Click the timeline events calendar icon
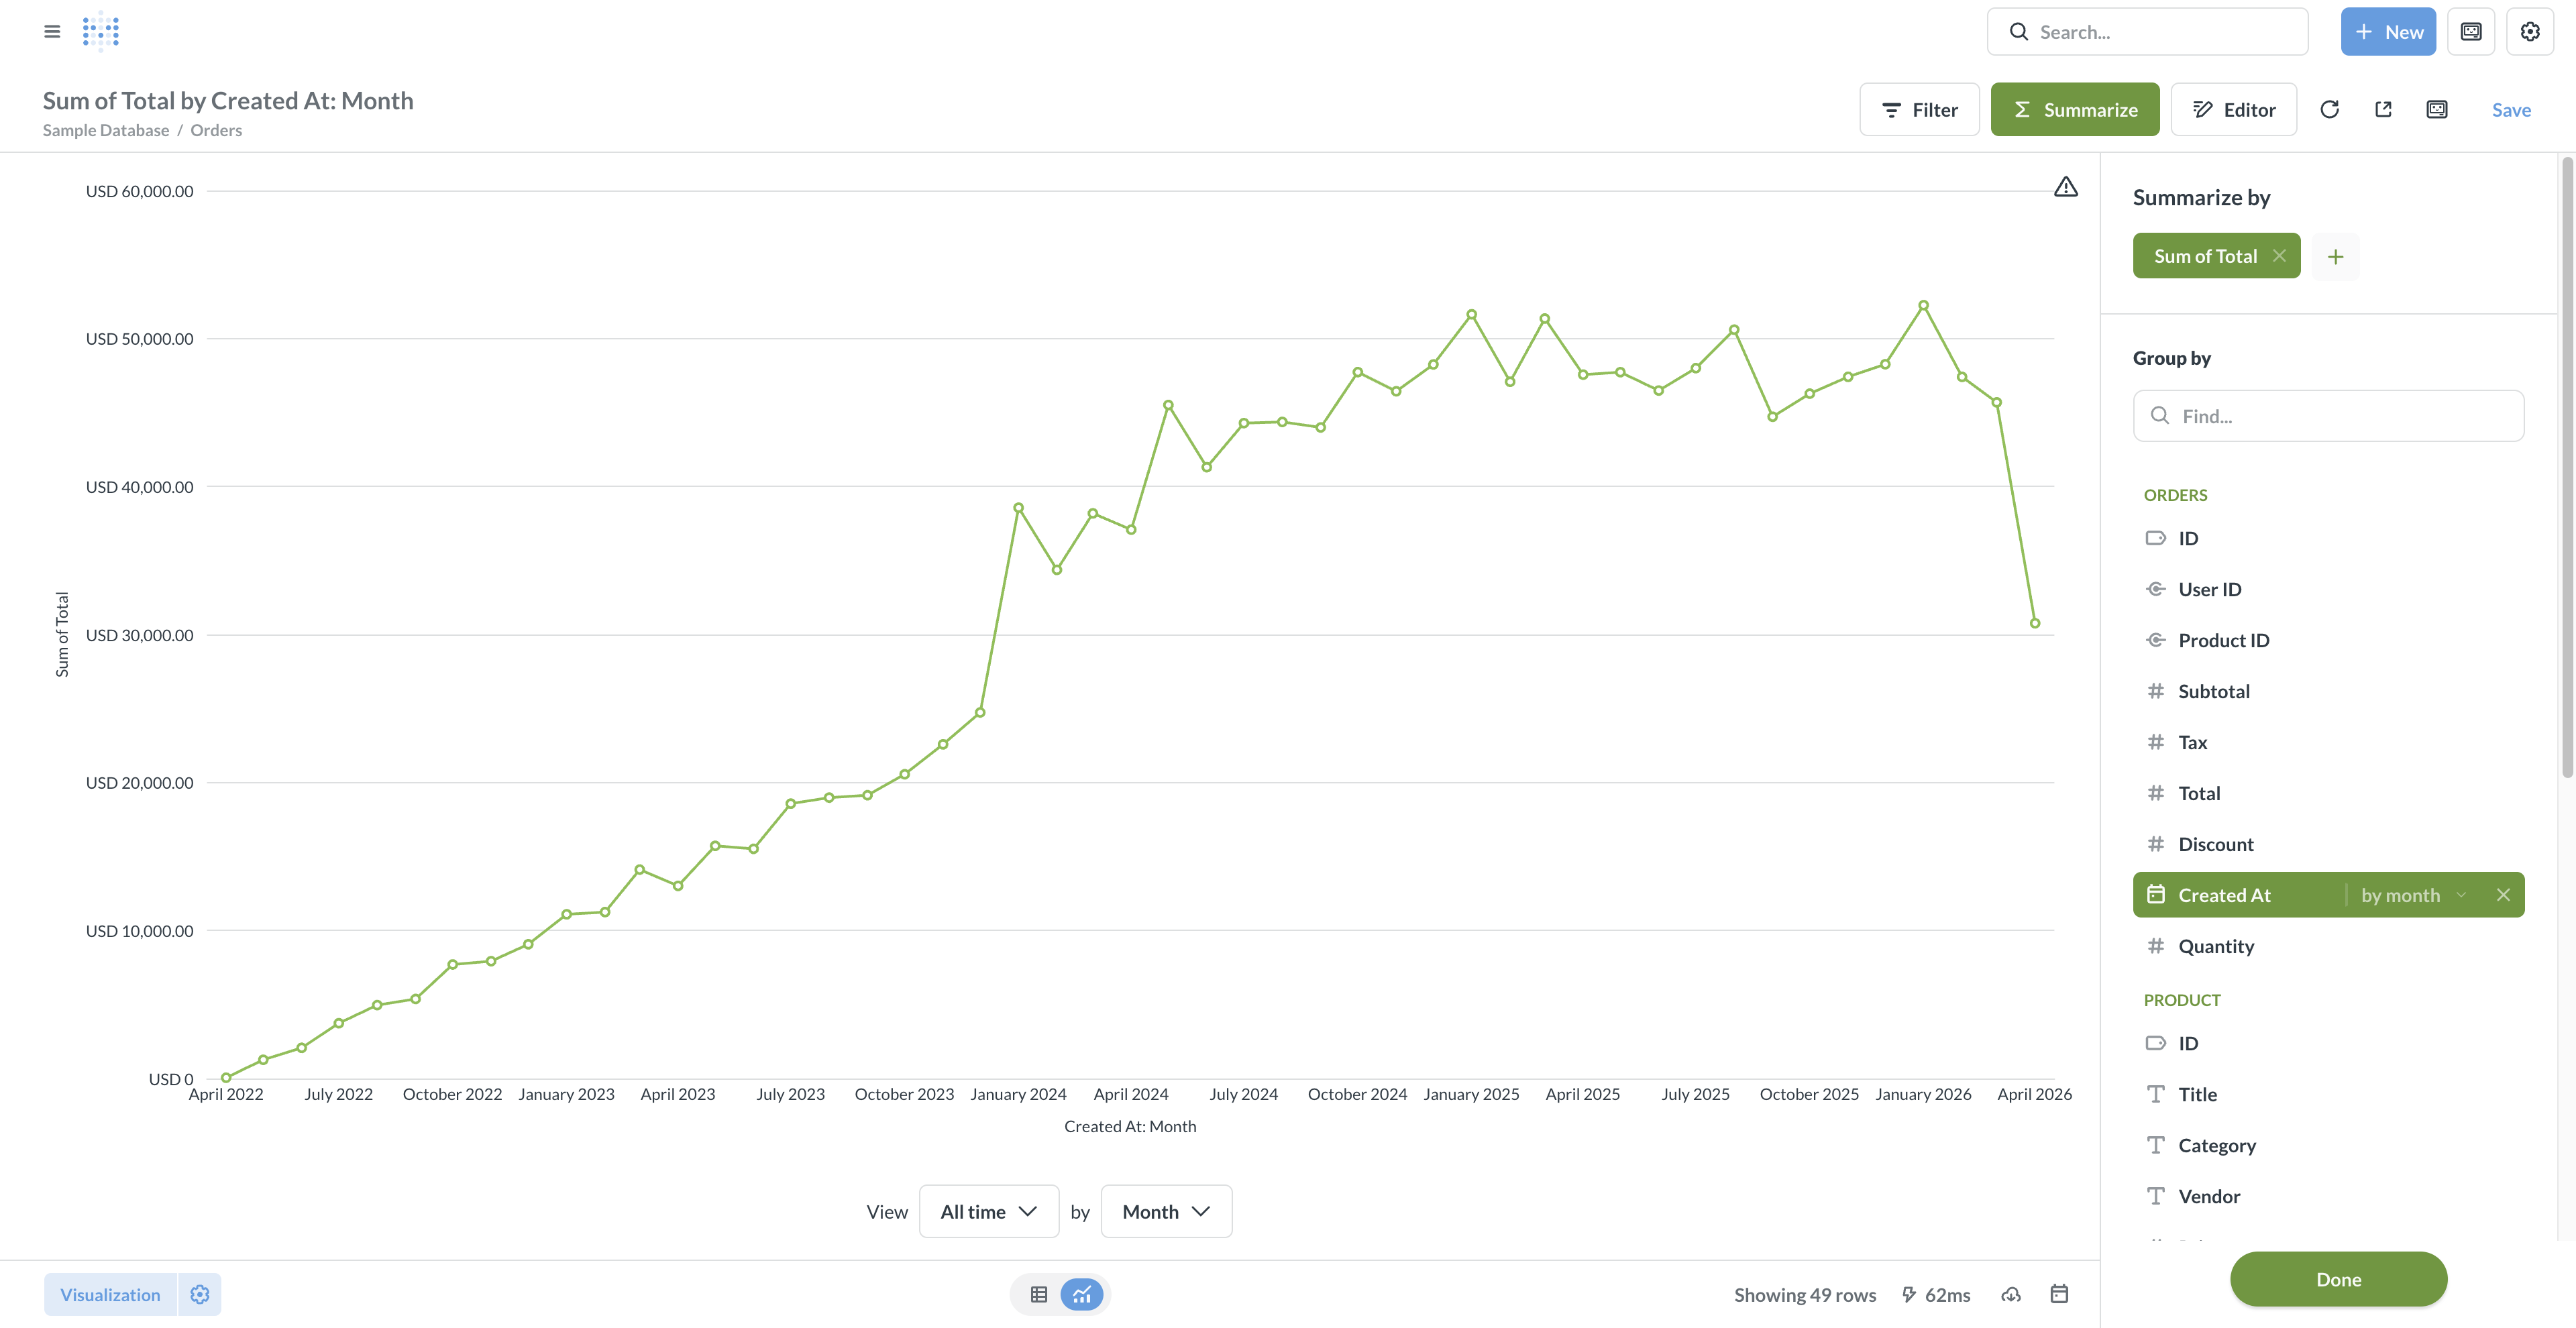The width and height of the screenshot is (2576, 1328). [2059, 1294]
